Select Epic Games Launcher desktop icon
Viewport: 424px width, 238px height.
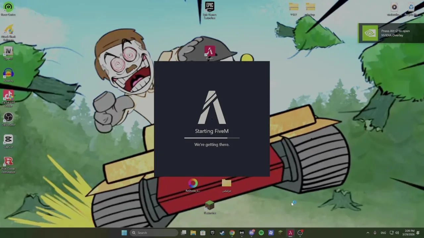210,11
